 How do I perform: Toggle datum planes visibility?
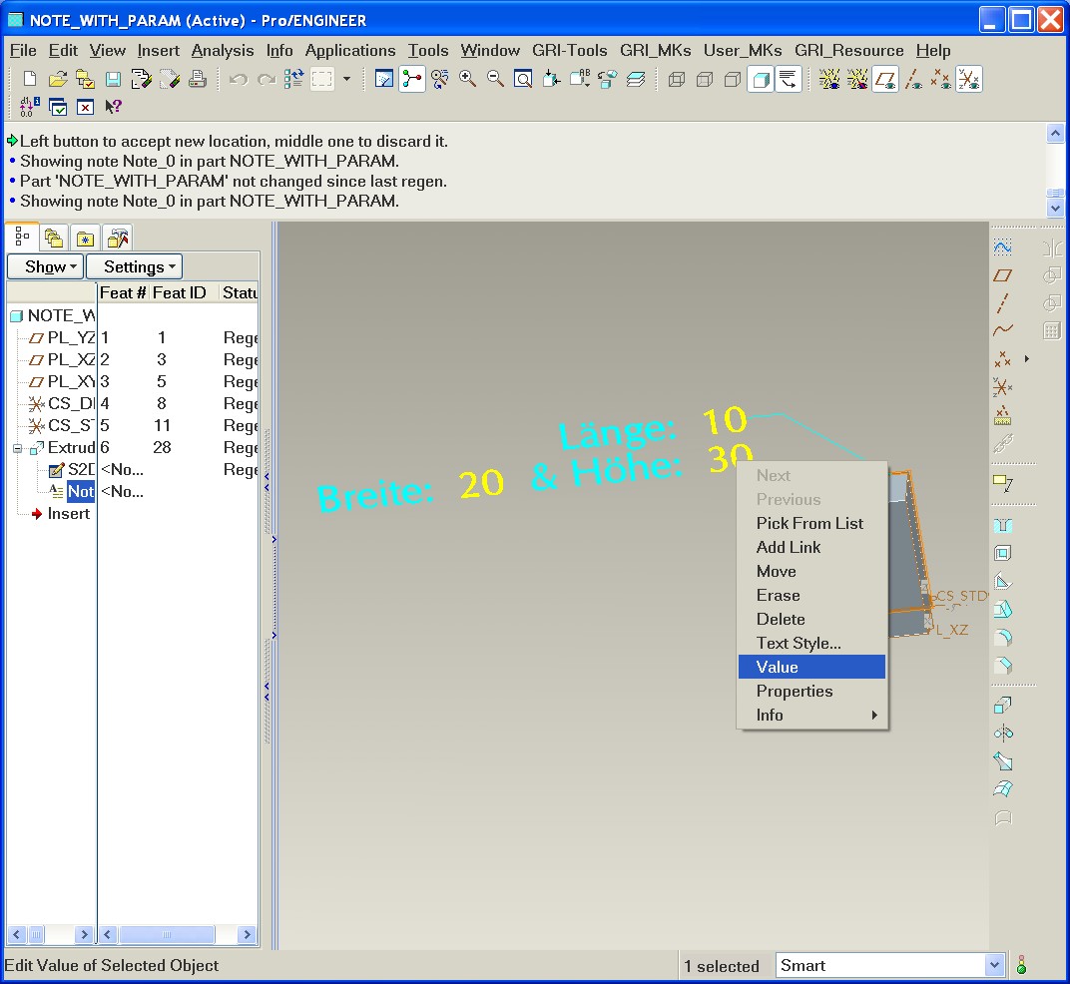(x=885, y=79)
